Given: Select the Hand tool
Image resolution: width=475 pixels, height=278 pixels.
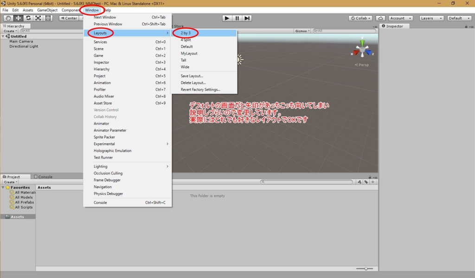Looking at the screenshot, I should pyautogui.click(x=8, y=18).
